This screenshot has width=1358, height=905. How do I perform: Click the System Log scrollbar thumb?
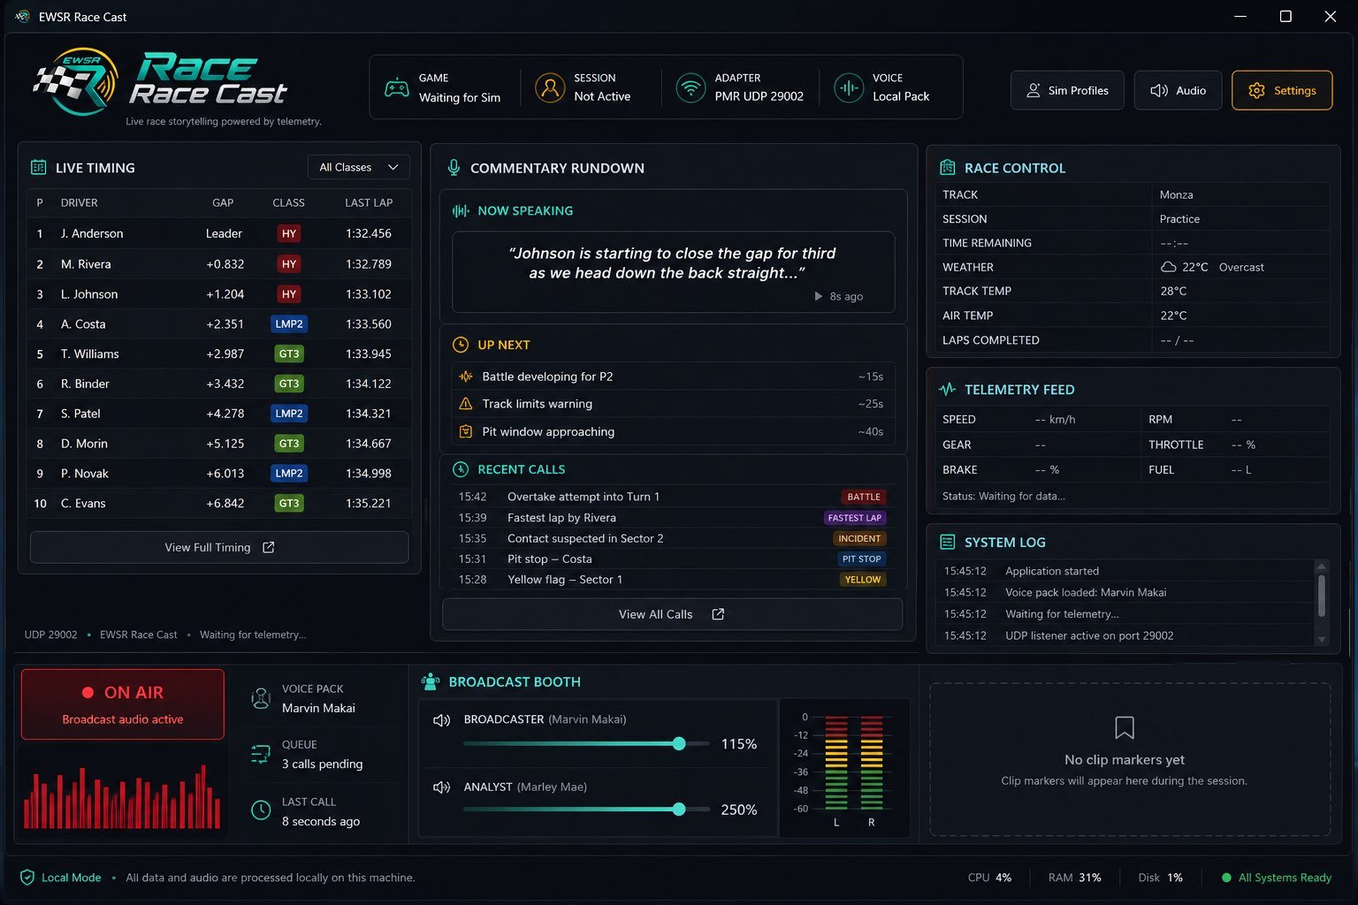click(1322, 595)
